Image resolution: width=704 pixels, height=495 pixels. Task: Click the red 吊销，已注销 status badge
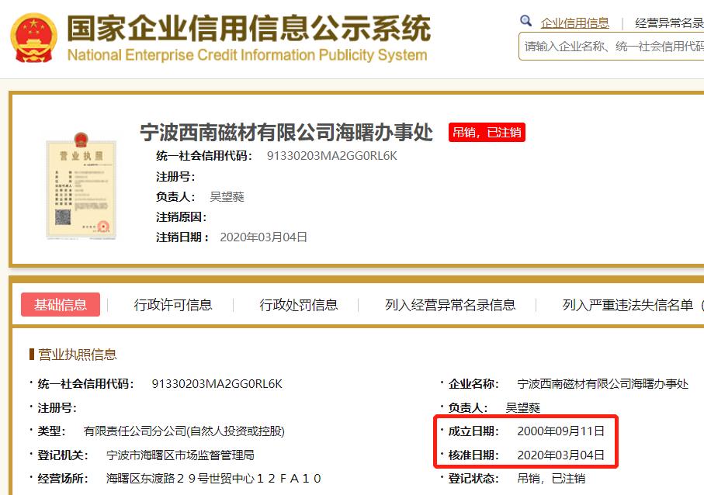pos(487,132)
